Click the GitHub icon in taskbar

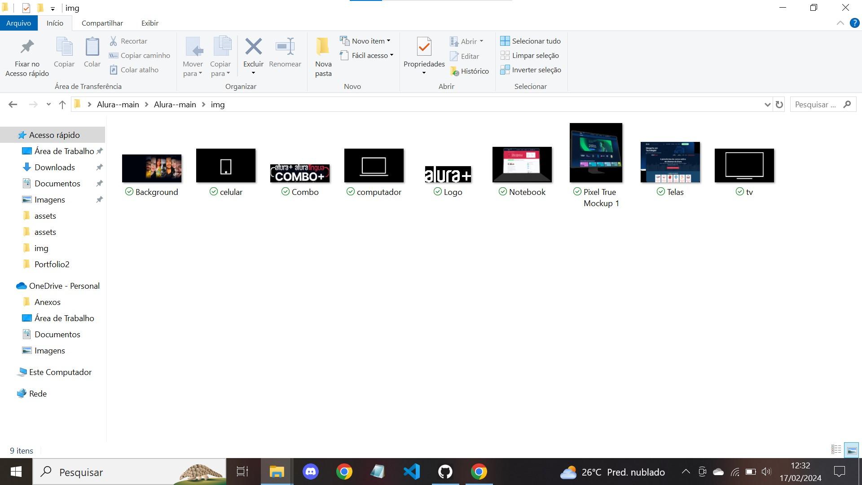445,472
